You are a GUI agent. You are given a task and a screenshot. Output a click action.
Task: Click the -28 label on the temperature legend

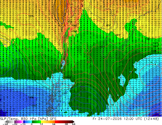pos(5,124)
